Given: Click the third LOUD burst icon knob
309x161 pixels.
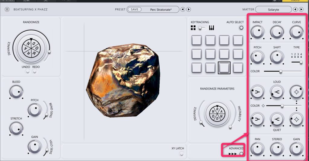Looking at the screenshot, I should click(296, 92).
